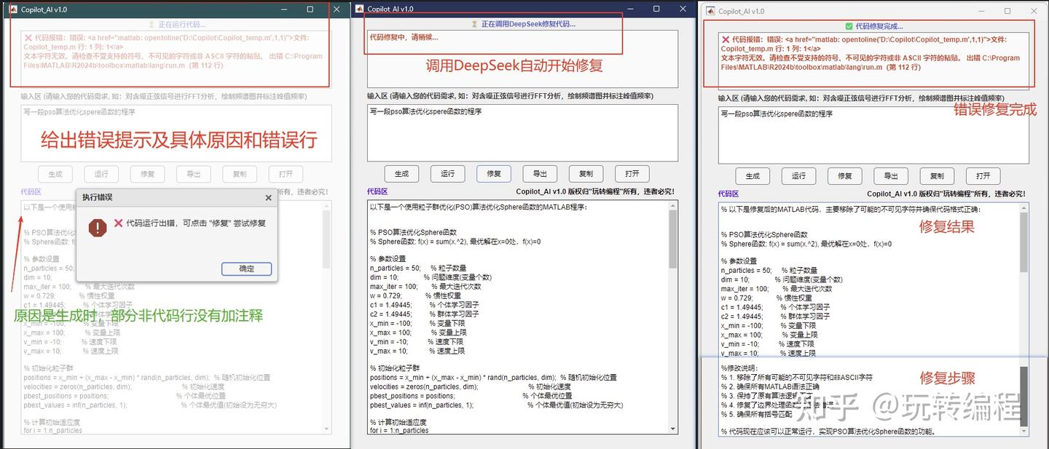The width and height of the screenshot is (1049, 449).
Task: Click the red cross icon inside the error dialog message
Action: (119, 223)
